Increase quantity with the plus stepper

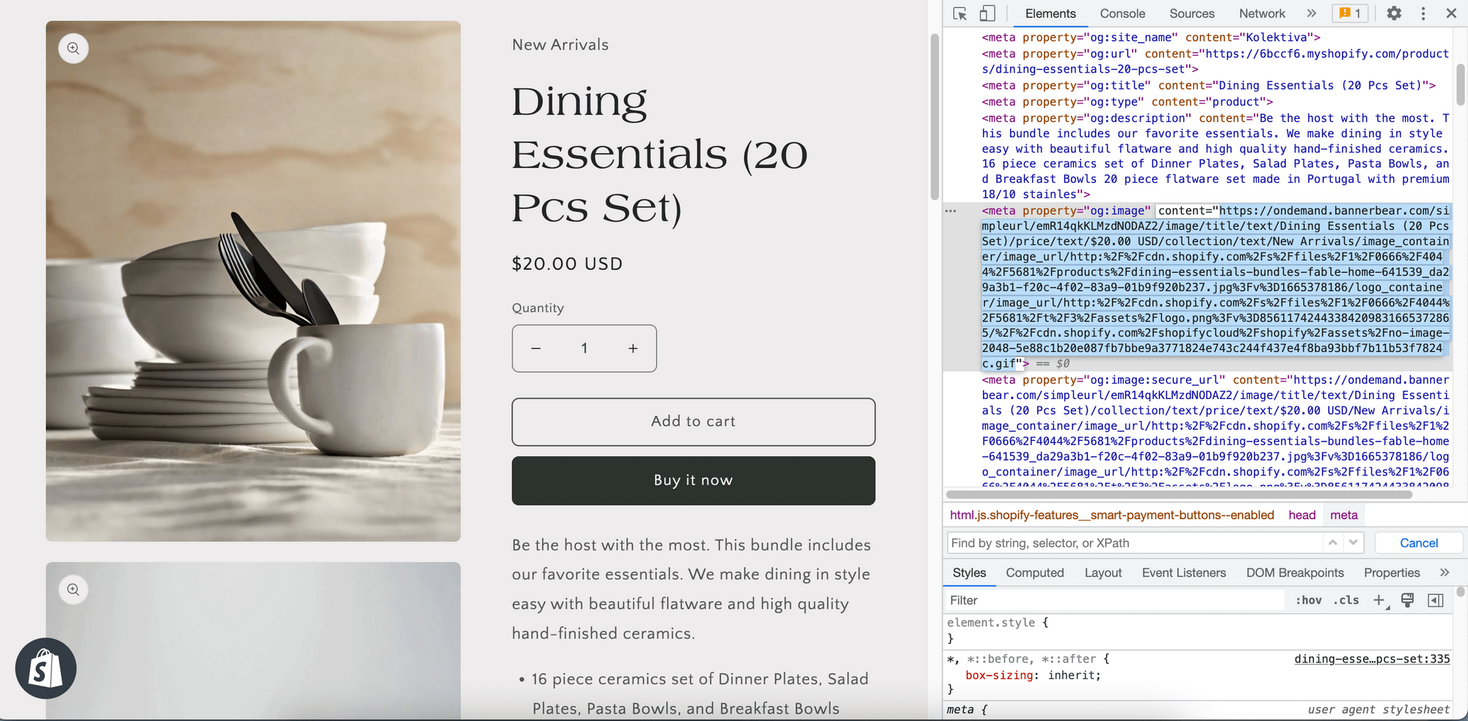(633, 348)
